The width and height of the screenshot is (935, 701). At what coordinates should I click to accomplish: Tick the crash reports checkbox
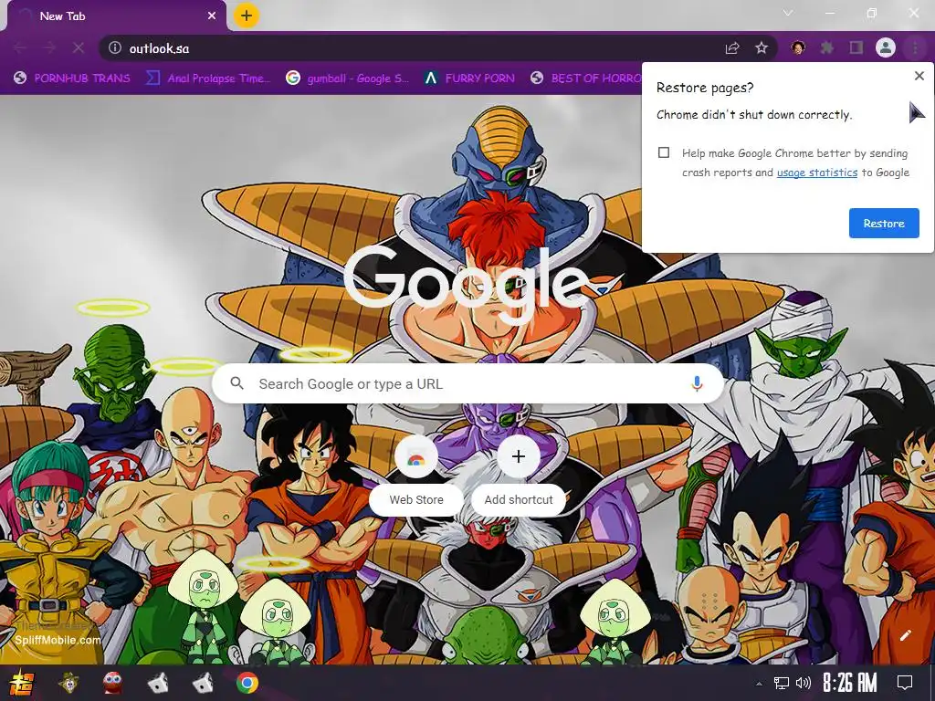[x=664, y=152]
